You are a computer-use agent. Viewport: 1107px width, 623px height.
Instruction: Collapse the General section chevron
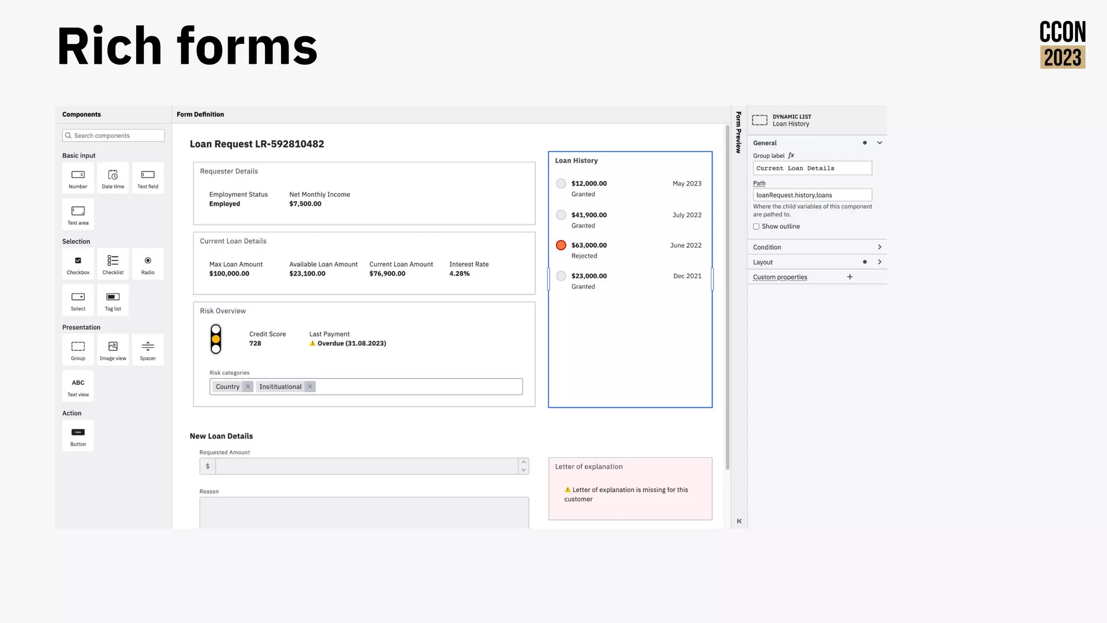[x=879, y=143]
